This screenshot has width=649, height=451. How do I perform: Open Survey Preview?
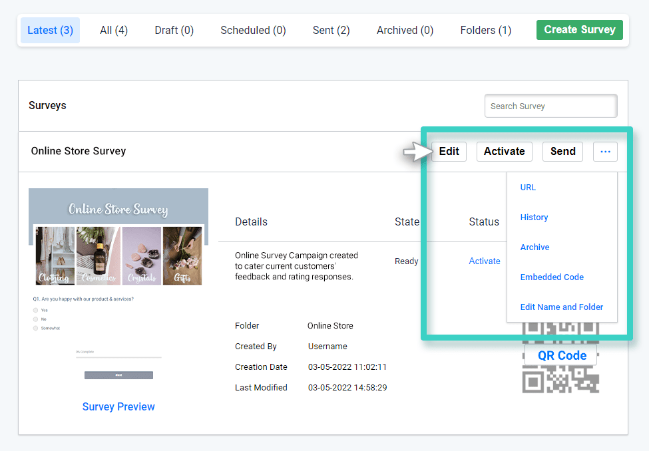118,406
